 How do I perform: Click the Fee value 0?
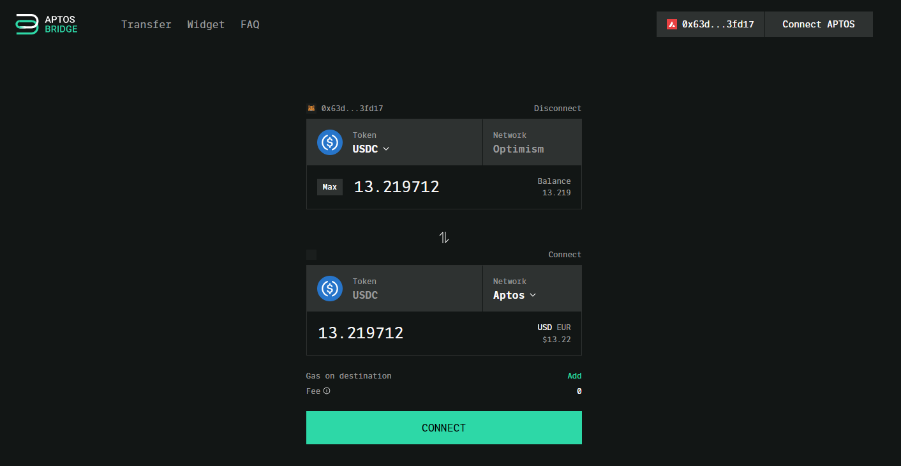coord(579,391)
